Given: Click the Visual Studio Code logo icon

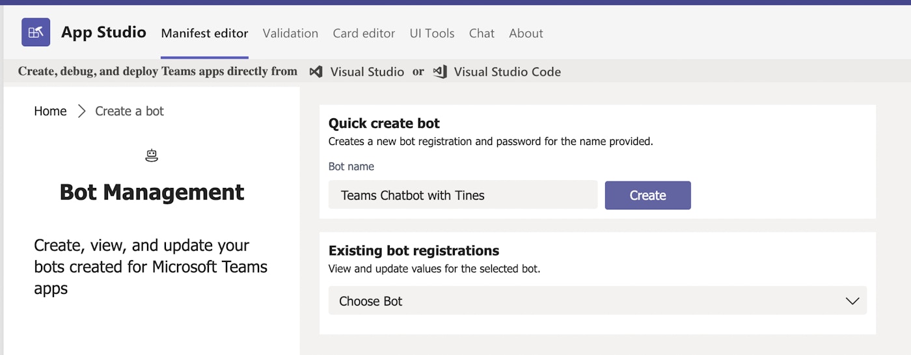Looking at the screenshot, I should pos(440,72).
